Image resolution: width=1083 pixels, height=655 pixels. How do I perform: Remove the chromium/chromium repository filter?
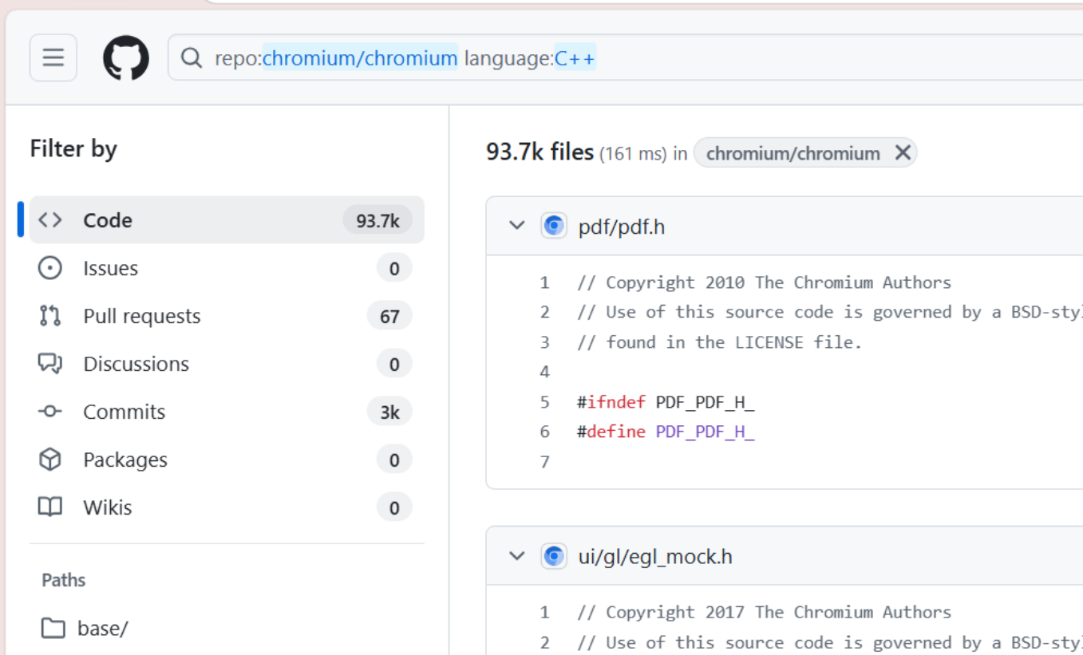click(x=903, y=152)
